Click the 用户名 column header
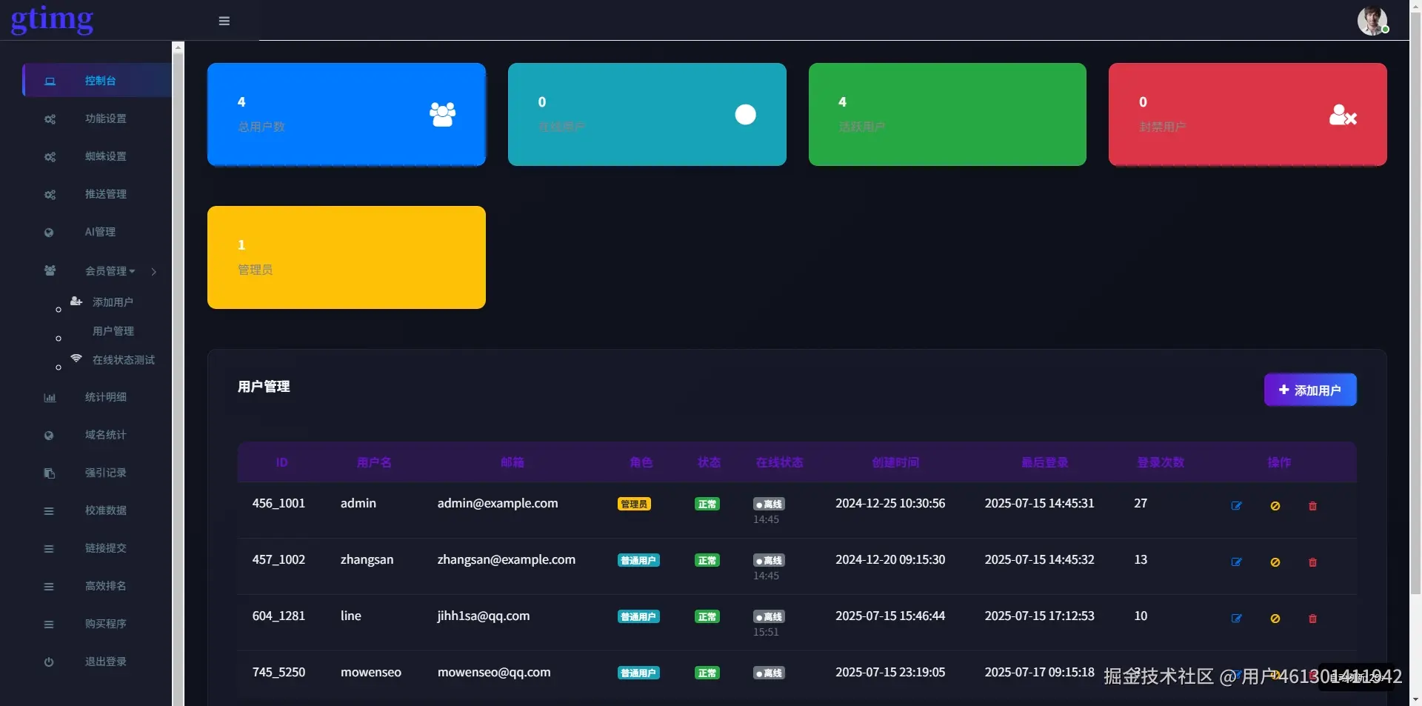This screenshot has width=1422, height=706. coord(374,462)
